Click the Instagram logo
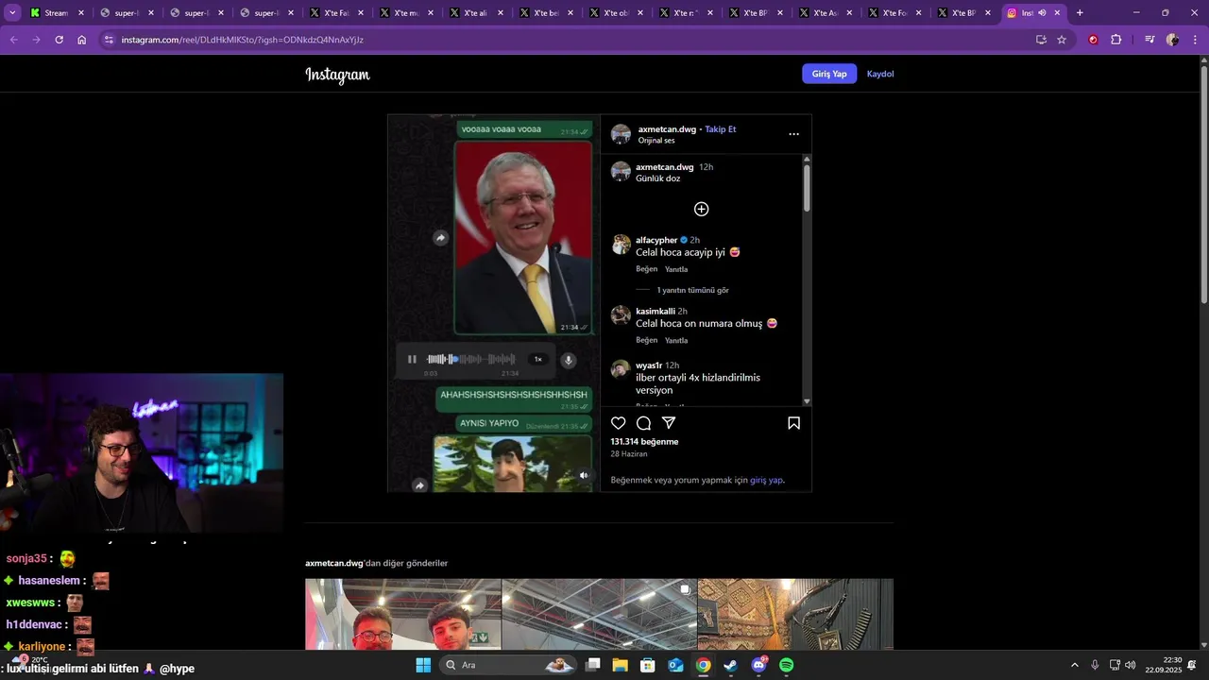 337,75
